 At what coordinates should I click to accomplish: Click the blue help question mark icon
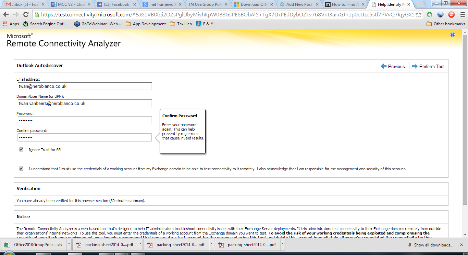pyautogui.click(x=453, y=35)
